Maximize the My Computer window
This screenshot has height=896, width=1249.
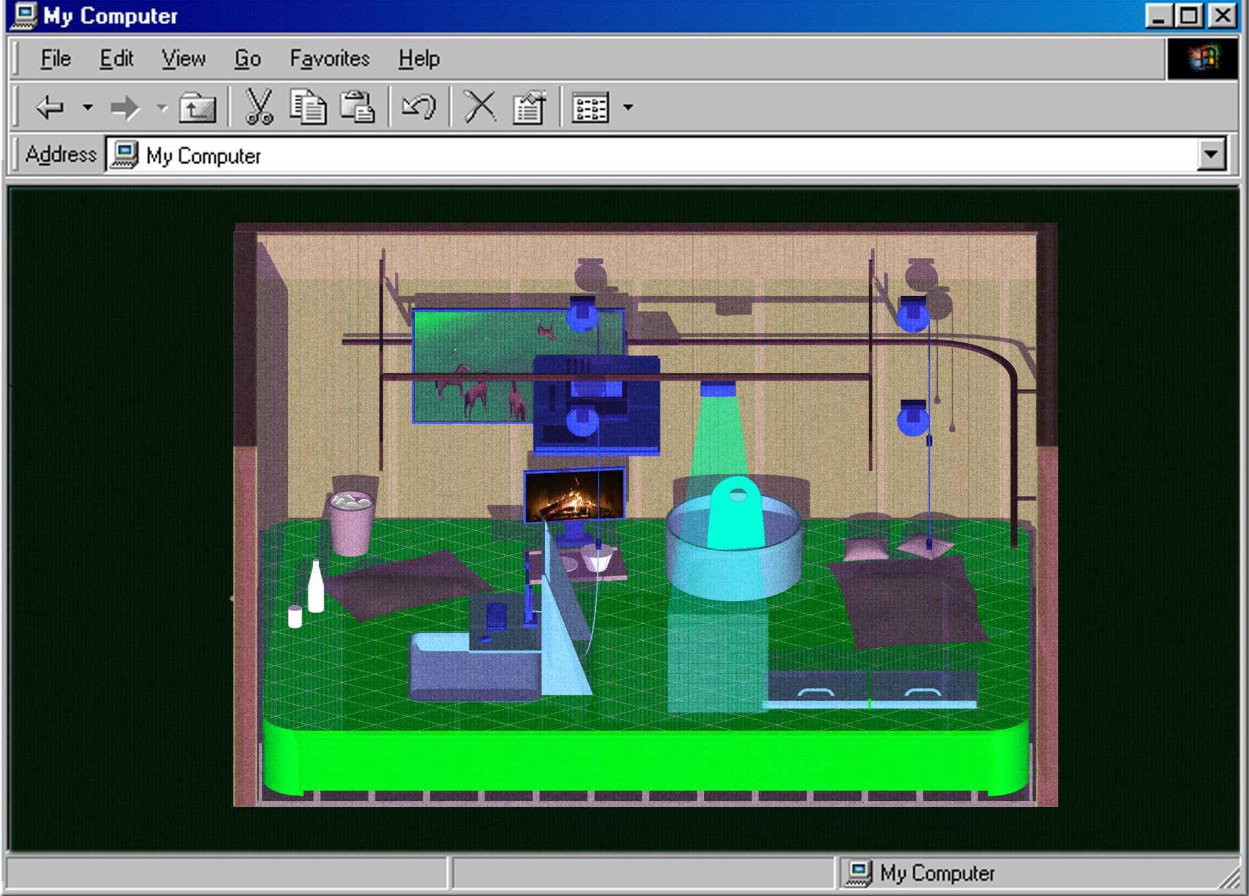pos(1189,15)
